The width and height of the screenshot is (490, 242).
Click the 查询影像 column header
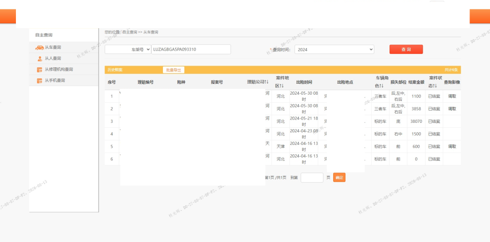(452, 82)
